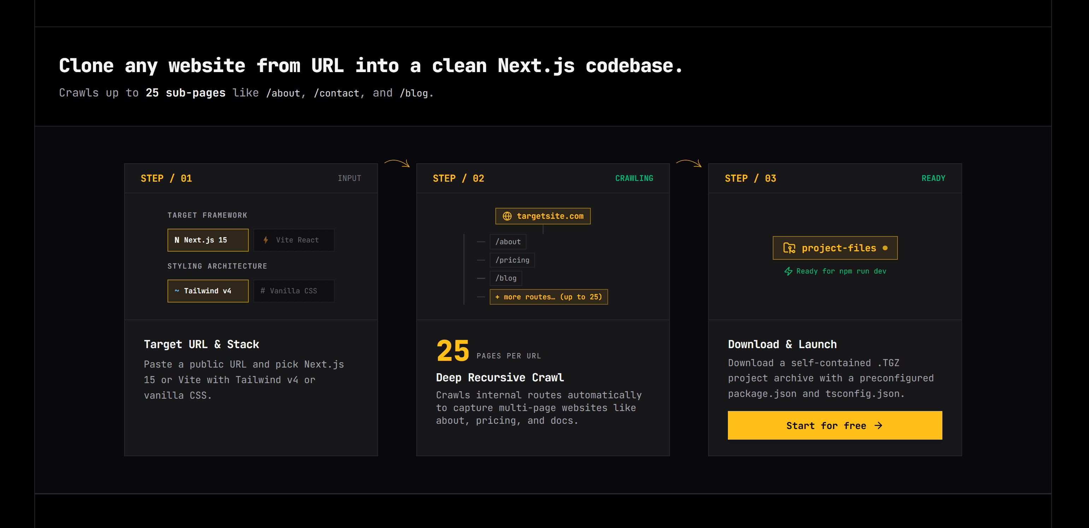Click the targetsite.com root node
Screen dimensions: 1089x528
click(543, 216)
